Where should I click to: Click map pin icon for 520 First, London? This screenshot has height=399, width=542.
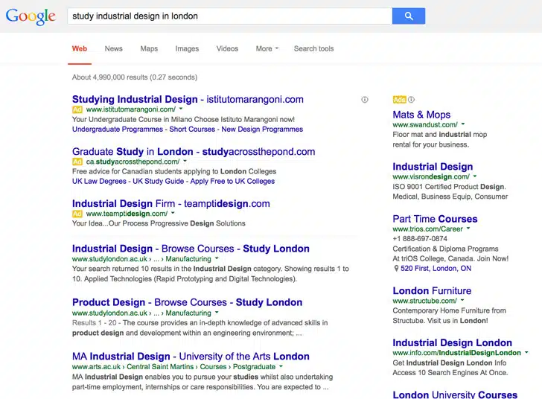[x=396, y=268]
